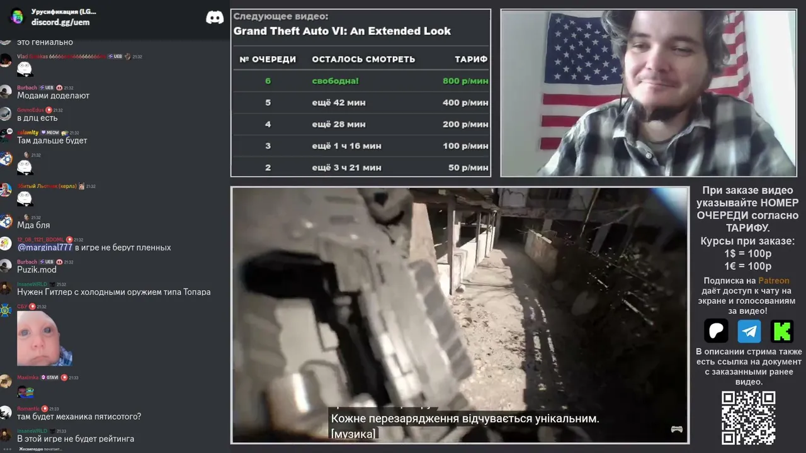The image size is (806, 453).
Task: Click Vlad's avatar in the chat
Action: (6, 60)
